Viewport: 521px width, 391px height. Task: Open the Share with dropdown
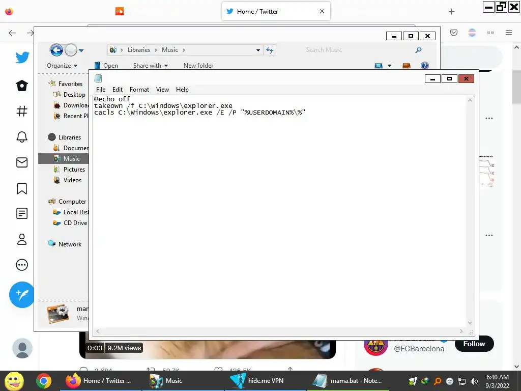[151, 66]
